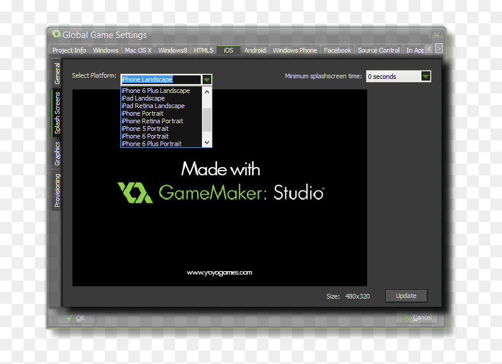The image size is (502, 364).
Task: Click the platform list scrollbar thumb
Action: [207, 120]
